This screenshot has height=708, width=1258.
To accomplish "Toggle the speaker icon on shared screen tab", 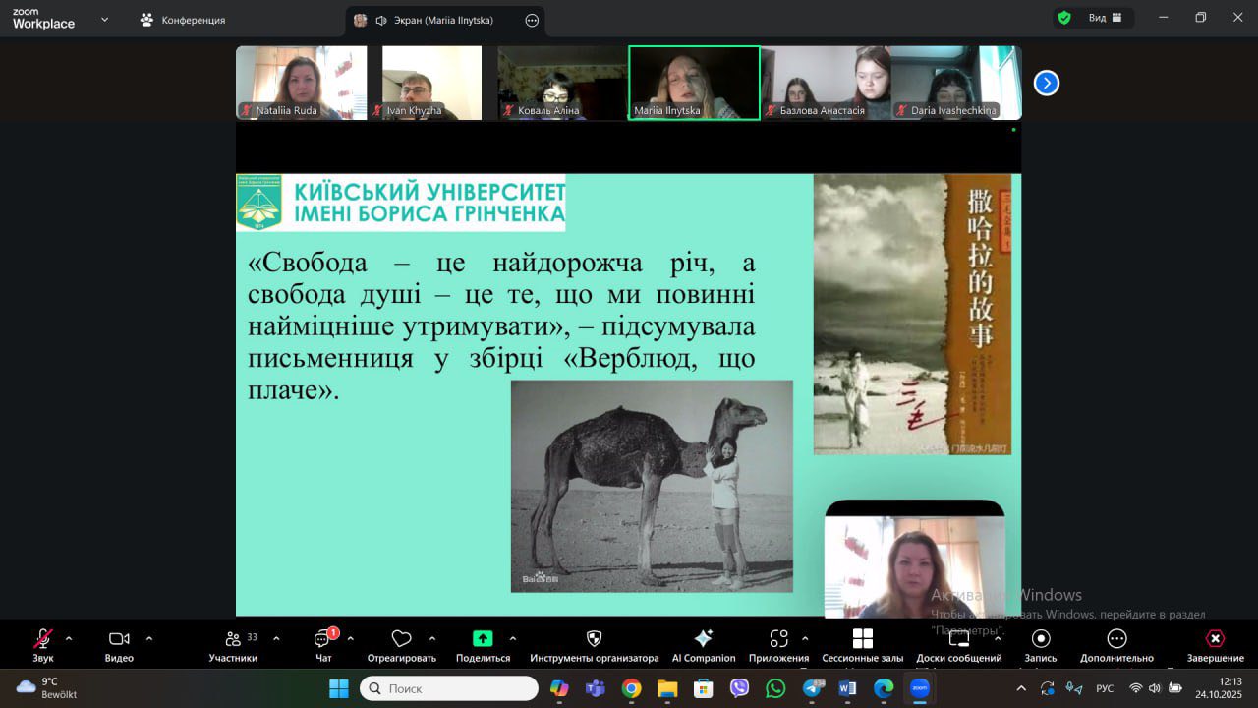I will click(381, 20).
